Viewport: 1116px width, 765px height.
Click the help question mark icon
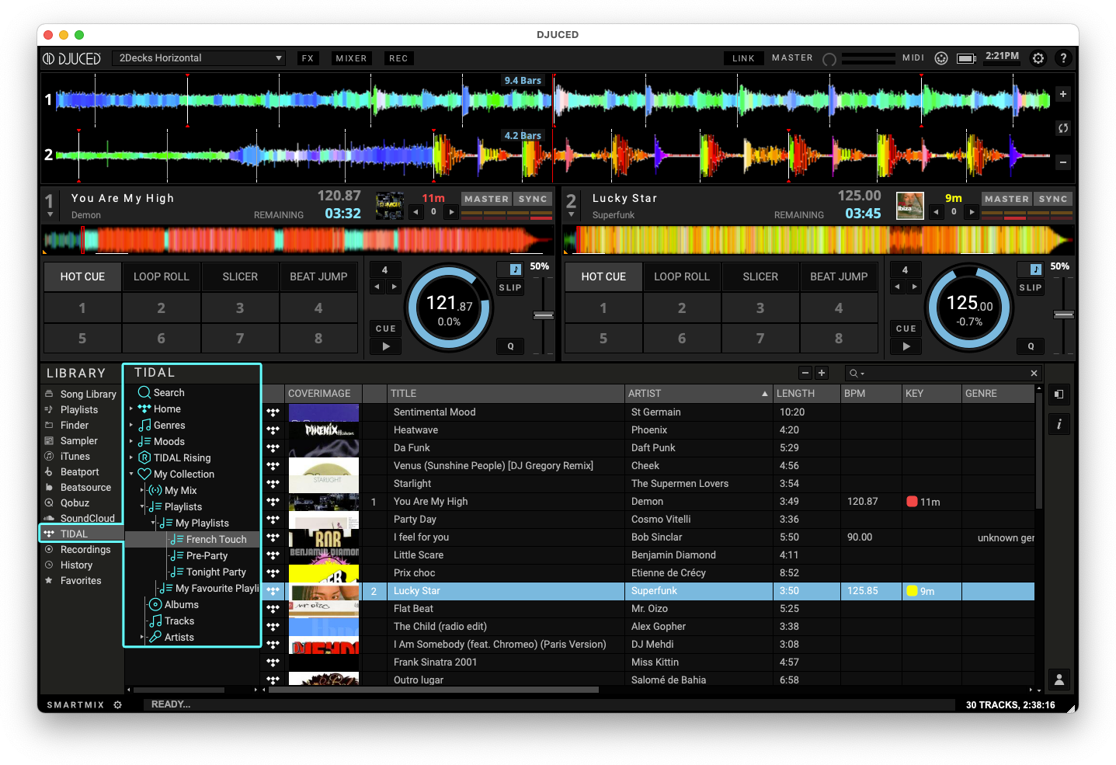pyautogui.click(x=1063, y=58)
